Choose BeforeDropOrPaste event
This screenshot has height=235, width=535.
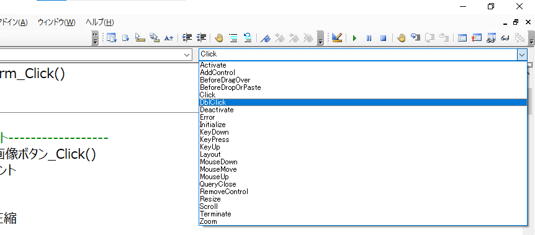coord(363,87)
